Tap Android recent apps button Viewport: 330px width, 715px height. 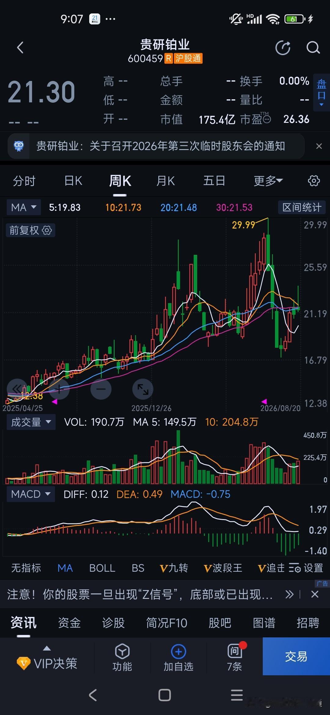tap(237, 695)
